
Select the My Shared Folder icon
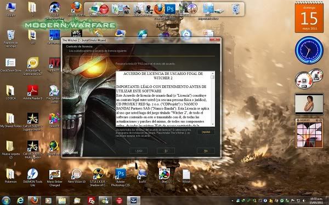click(10, 120)
